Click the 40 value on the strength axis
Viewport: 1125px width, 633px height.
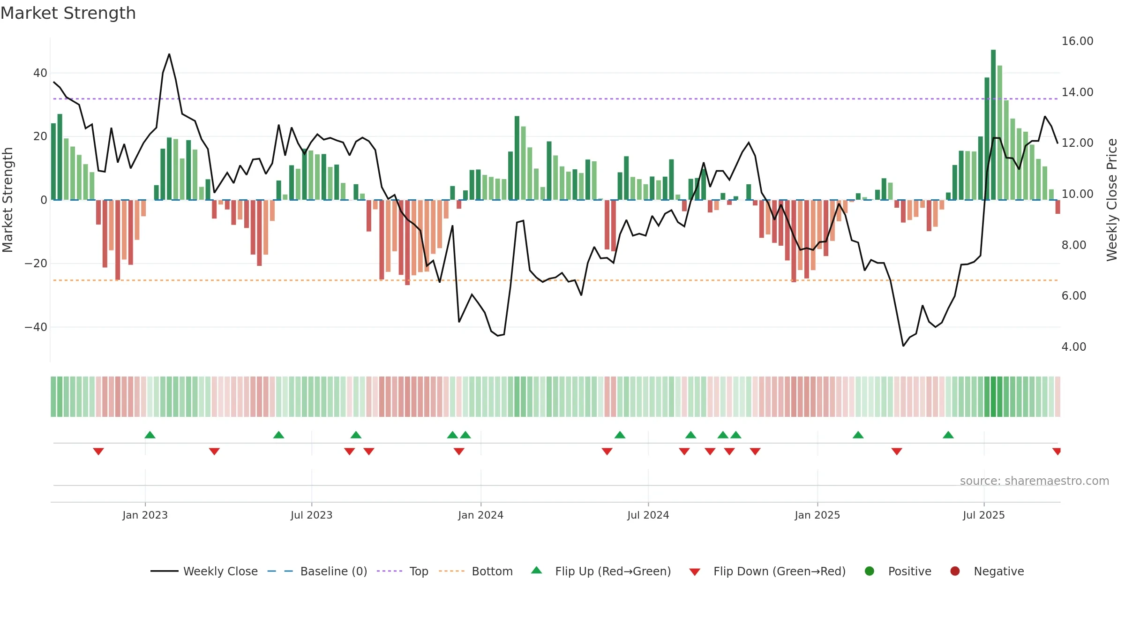pos(40,73)
